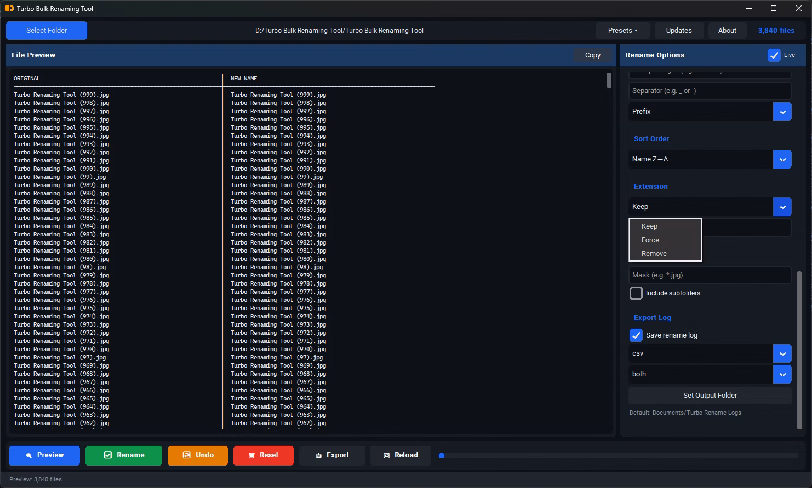
Task: Choose Keep from extension list
Action: point(665,226)
